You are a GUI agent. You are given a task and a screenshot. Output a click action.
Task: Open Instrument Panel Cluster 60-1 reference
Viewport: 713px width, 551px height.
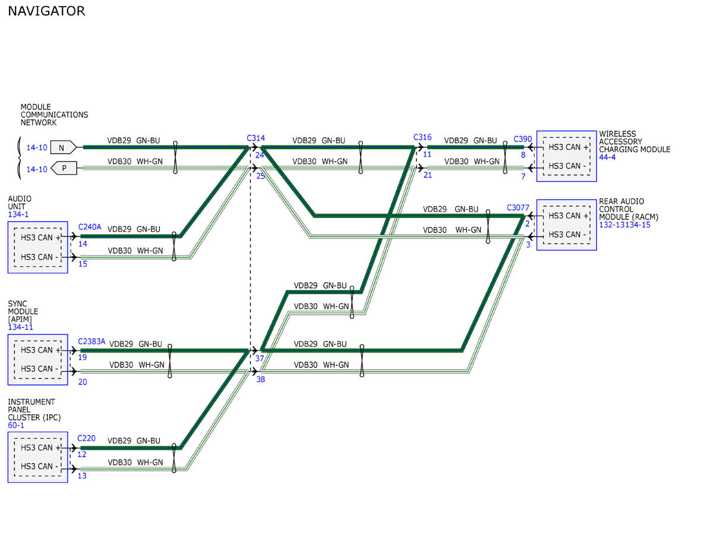pos(16,425)
